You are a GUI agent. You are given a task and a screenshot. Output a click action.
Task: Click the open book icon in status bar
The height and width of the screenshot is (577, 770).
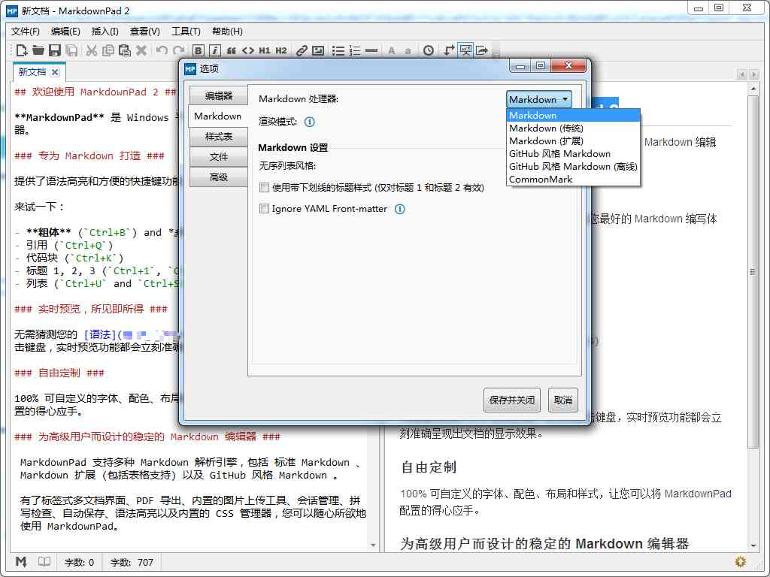coord(44,562)
